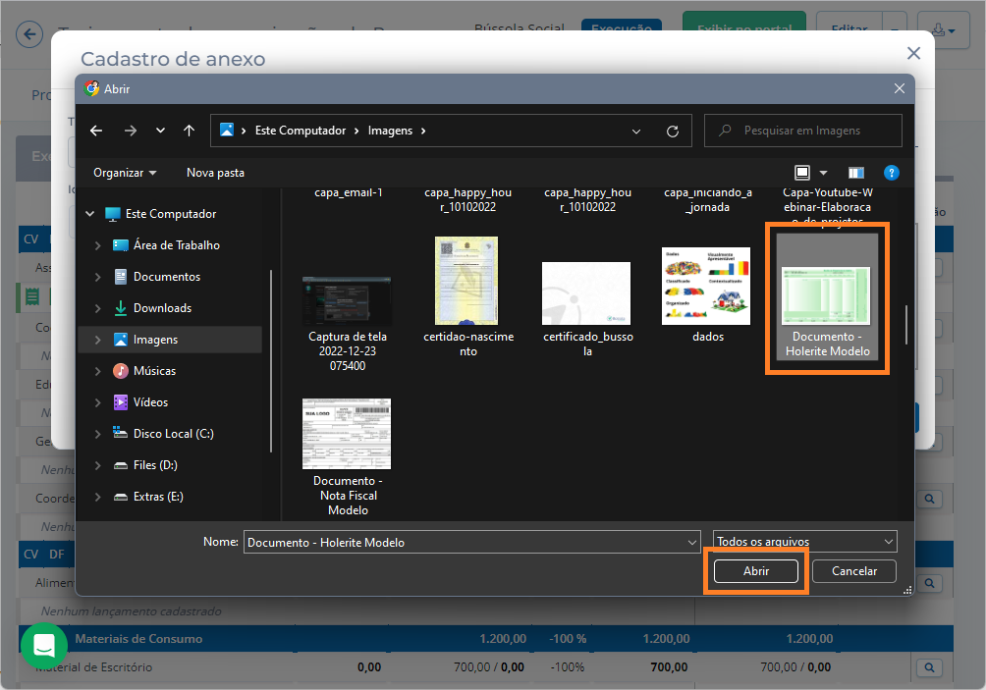This screenshot has height=690, width=986.
Task: Open the Files (D:) drive
Action: [x=155, y=465]
